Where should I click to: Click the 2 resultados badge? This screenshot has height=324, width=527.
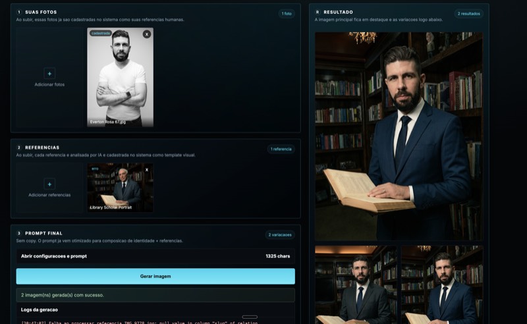tap(468, 14)
